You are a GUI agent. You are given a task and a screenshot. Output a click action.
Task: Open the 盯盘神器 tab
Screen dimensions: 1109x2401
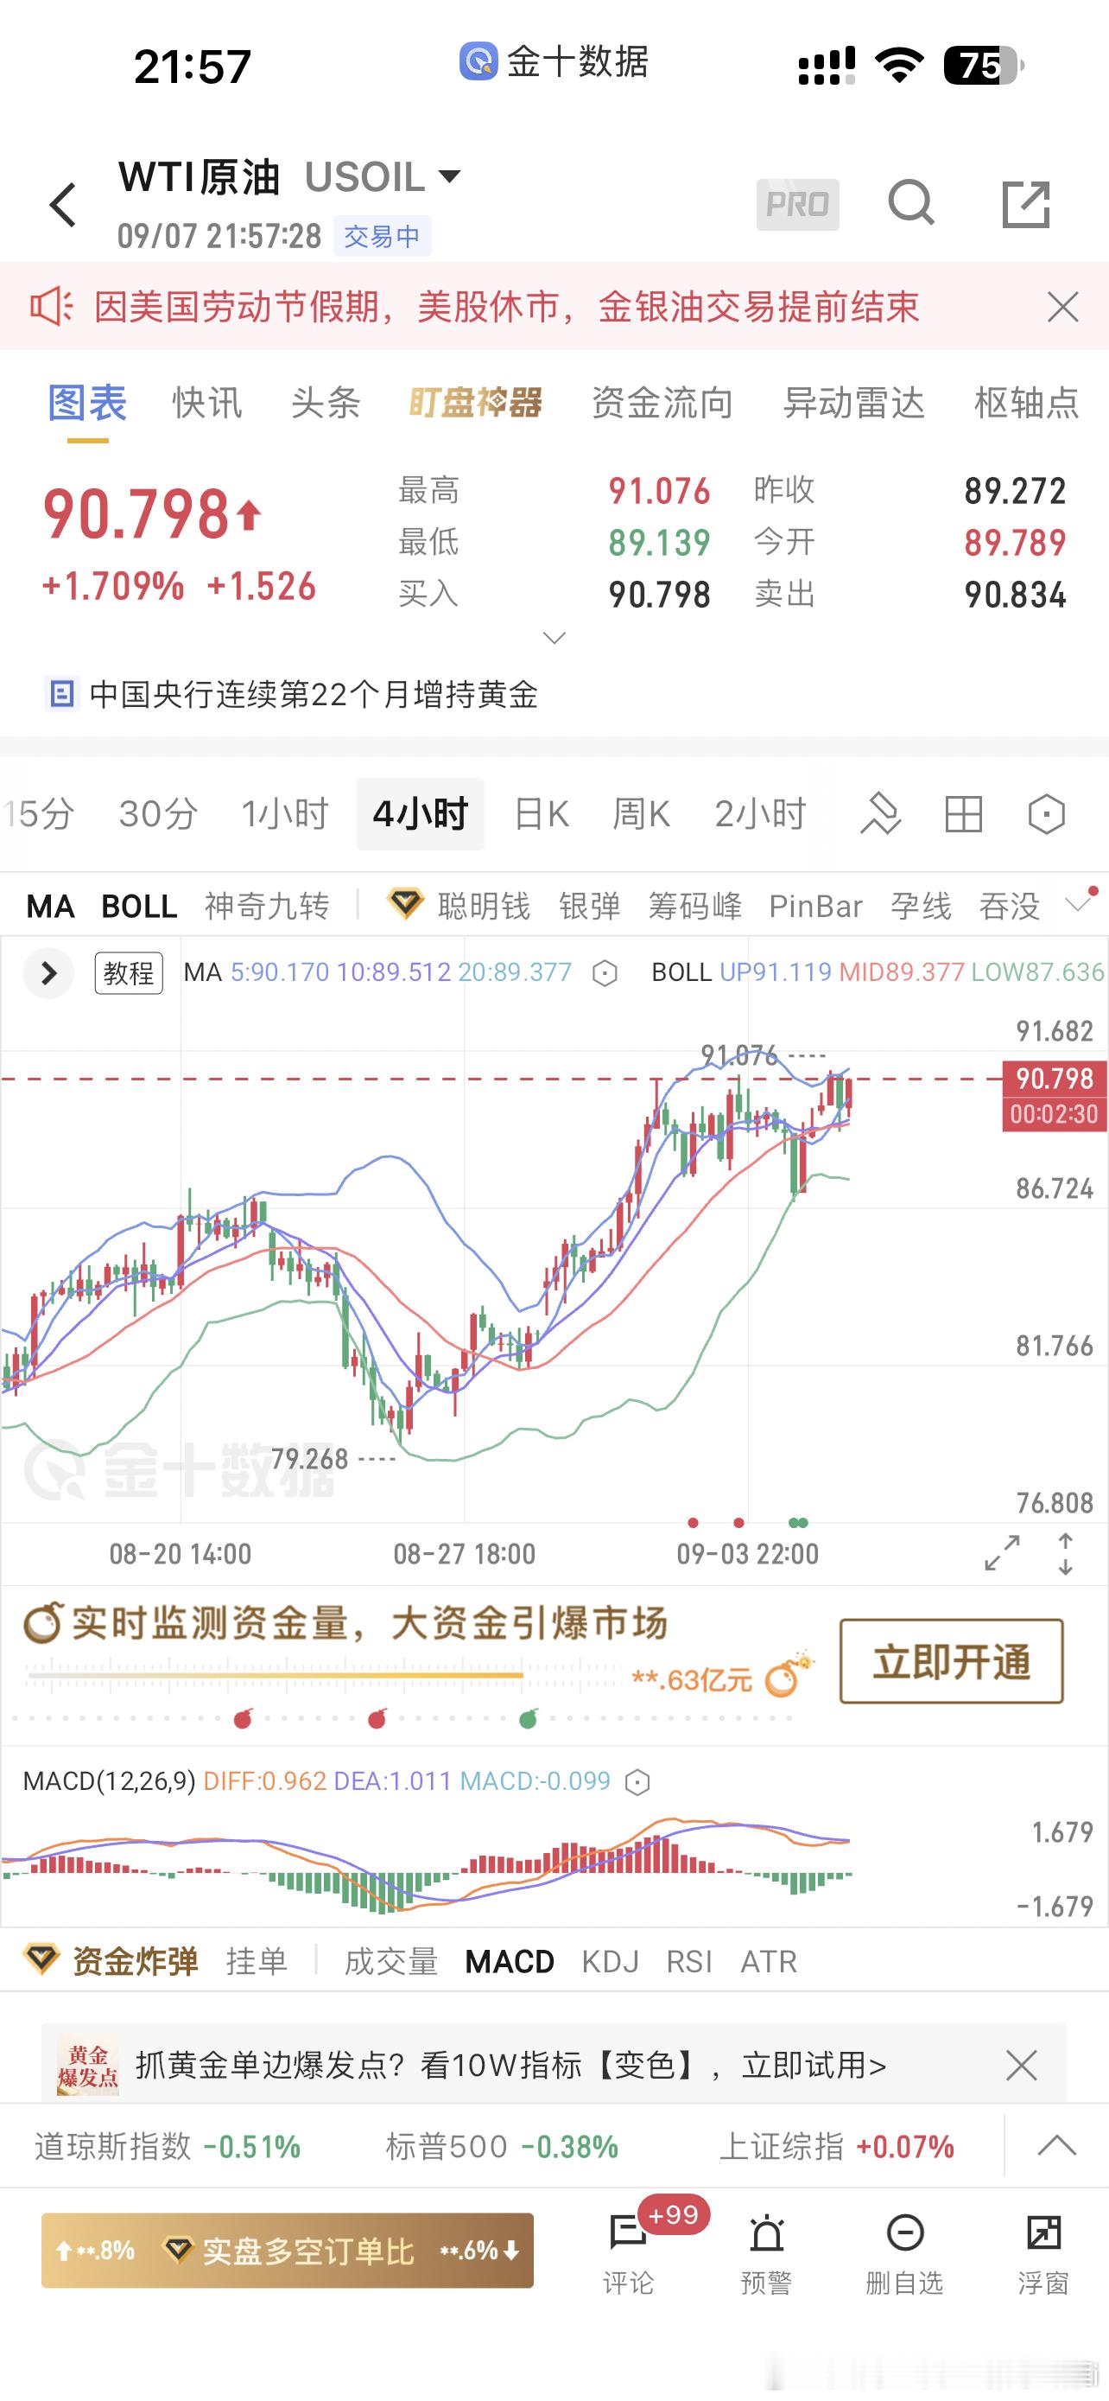click(475, 404)
